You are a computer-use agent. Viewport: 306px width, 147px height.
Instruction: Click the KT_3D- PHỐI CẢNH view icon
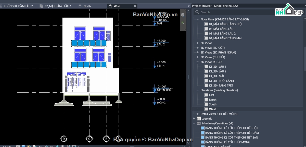(x=206, y=81)
